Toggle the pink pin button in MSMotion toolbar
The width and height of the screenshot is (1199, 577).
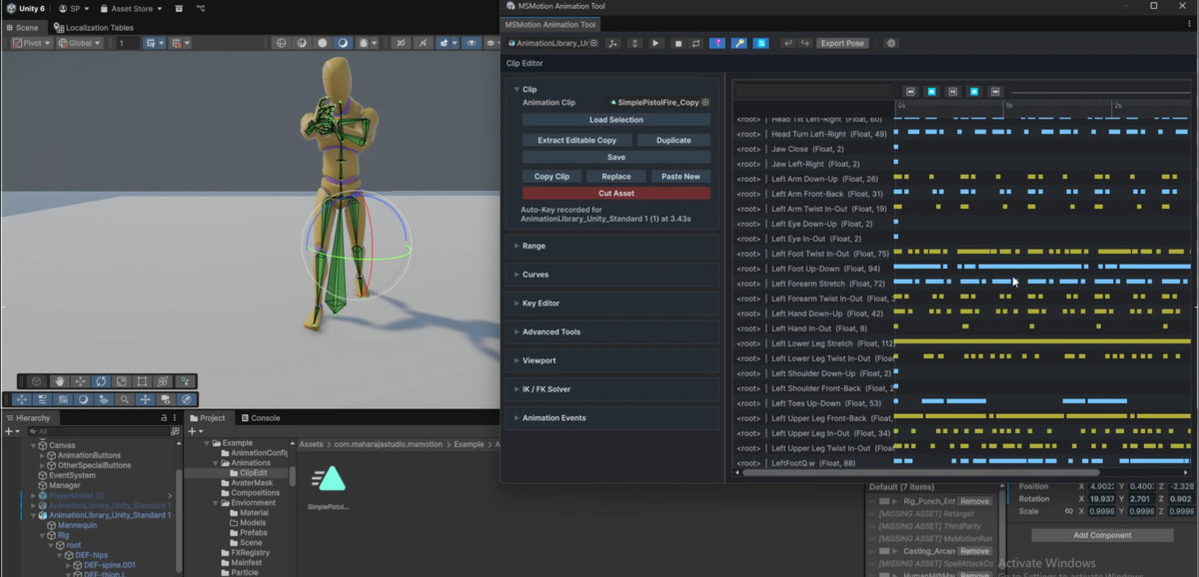(x=717, y=44)
